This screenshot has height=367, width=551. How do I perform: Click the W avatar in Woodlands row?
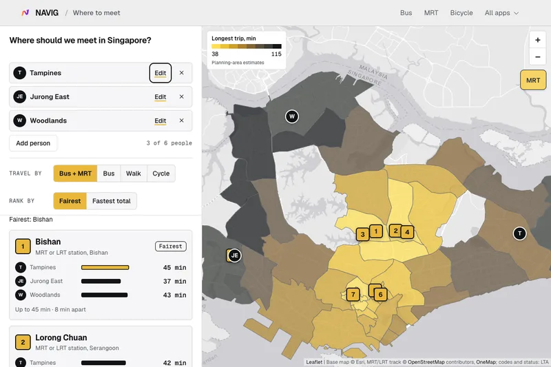[20, 120]
